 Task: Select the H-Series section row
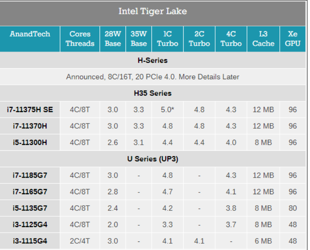152,60
